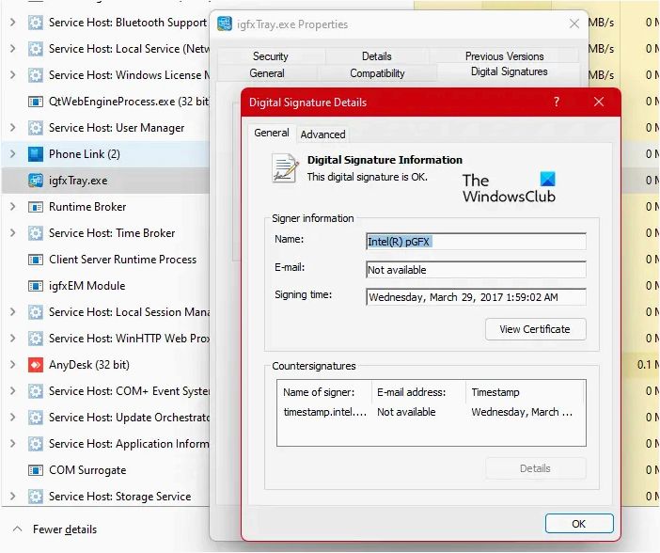This screenshot has height=553, width=660.
Task: Select the timestamp.intel countersignature row
Action: [431, 412]
